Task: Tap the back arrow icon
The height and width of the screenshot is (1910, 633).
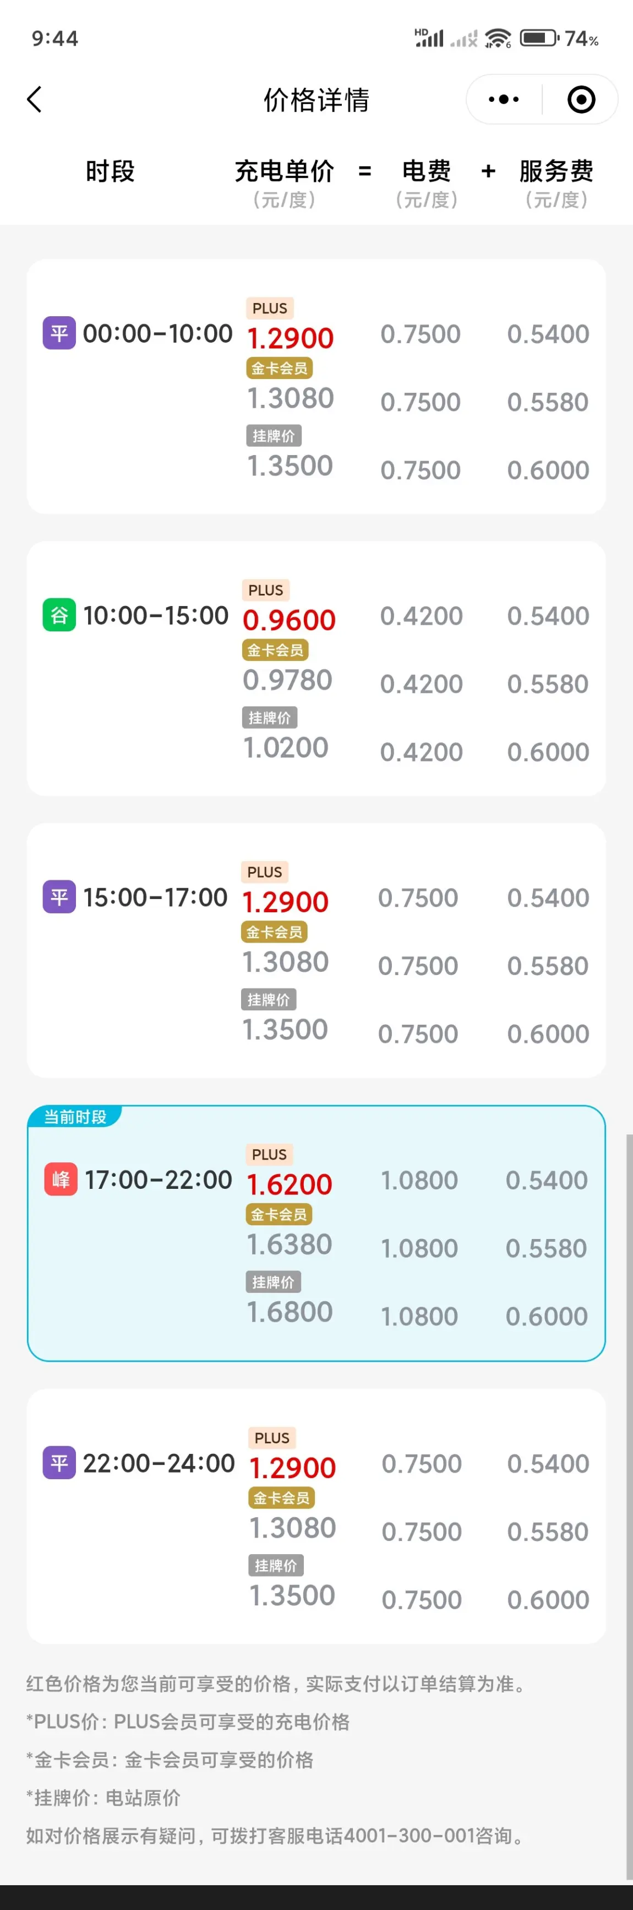Action: [x=34, y=99]
